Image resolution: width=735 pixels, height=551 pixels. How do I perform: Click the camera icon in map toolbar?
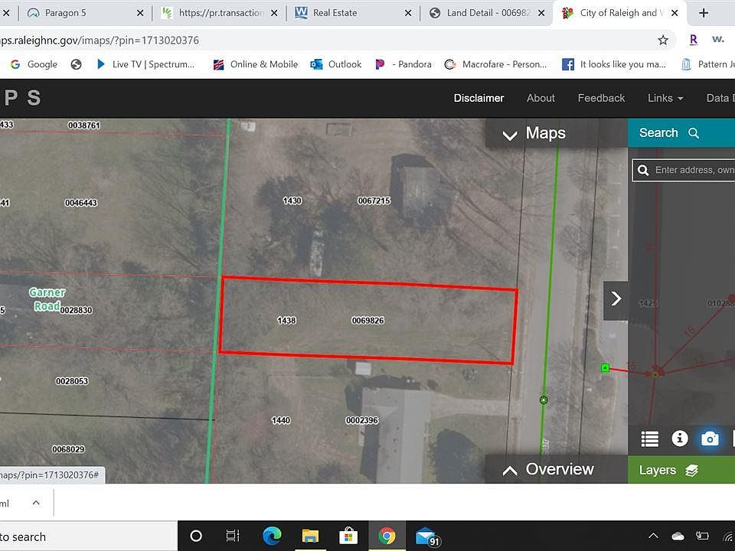pyautogui.click(x=710, y=439)
